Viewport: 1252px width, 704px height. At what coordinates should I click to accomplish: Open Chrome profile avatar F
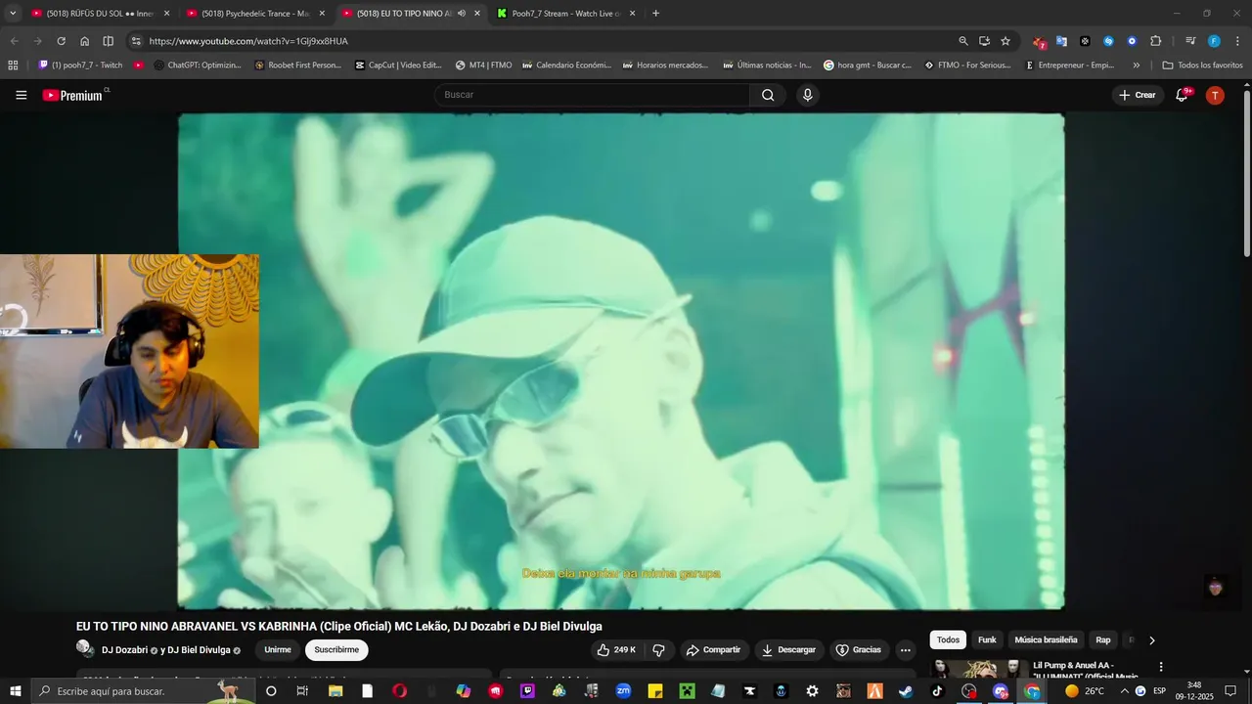pos(1214,41)
